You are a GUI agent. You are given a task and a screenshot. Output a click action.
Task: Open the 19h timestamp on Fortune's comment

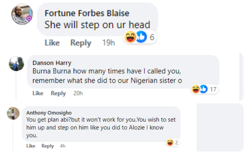(x=108, y=43)
